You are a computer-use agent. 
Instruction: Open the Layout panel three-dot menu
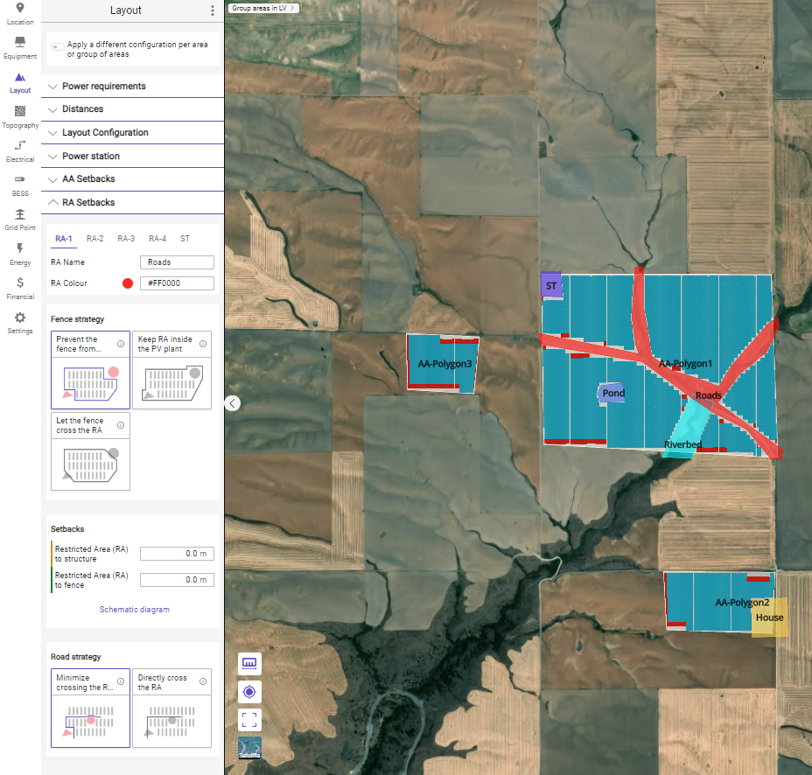point(213,10)
